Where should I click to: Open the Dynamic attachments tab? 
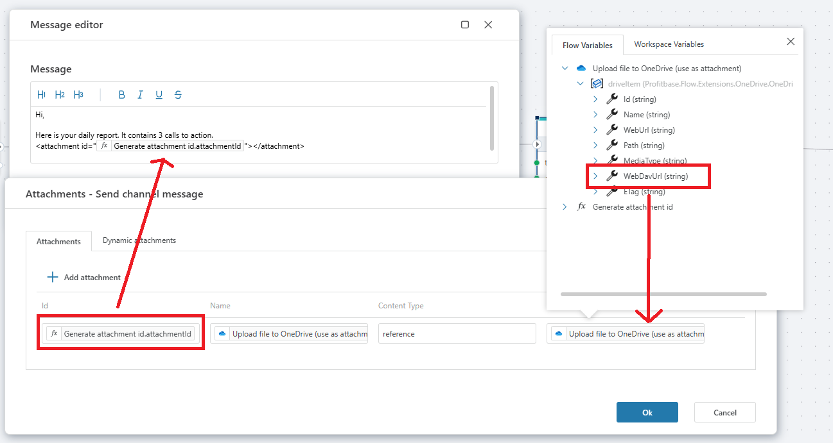[139, 240]
